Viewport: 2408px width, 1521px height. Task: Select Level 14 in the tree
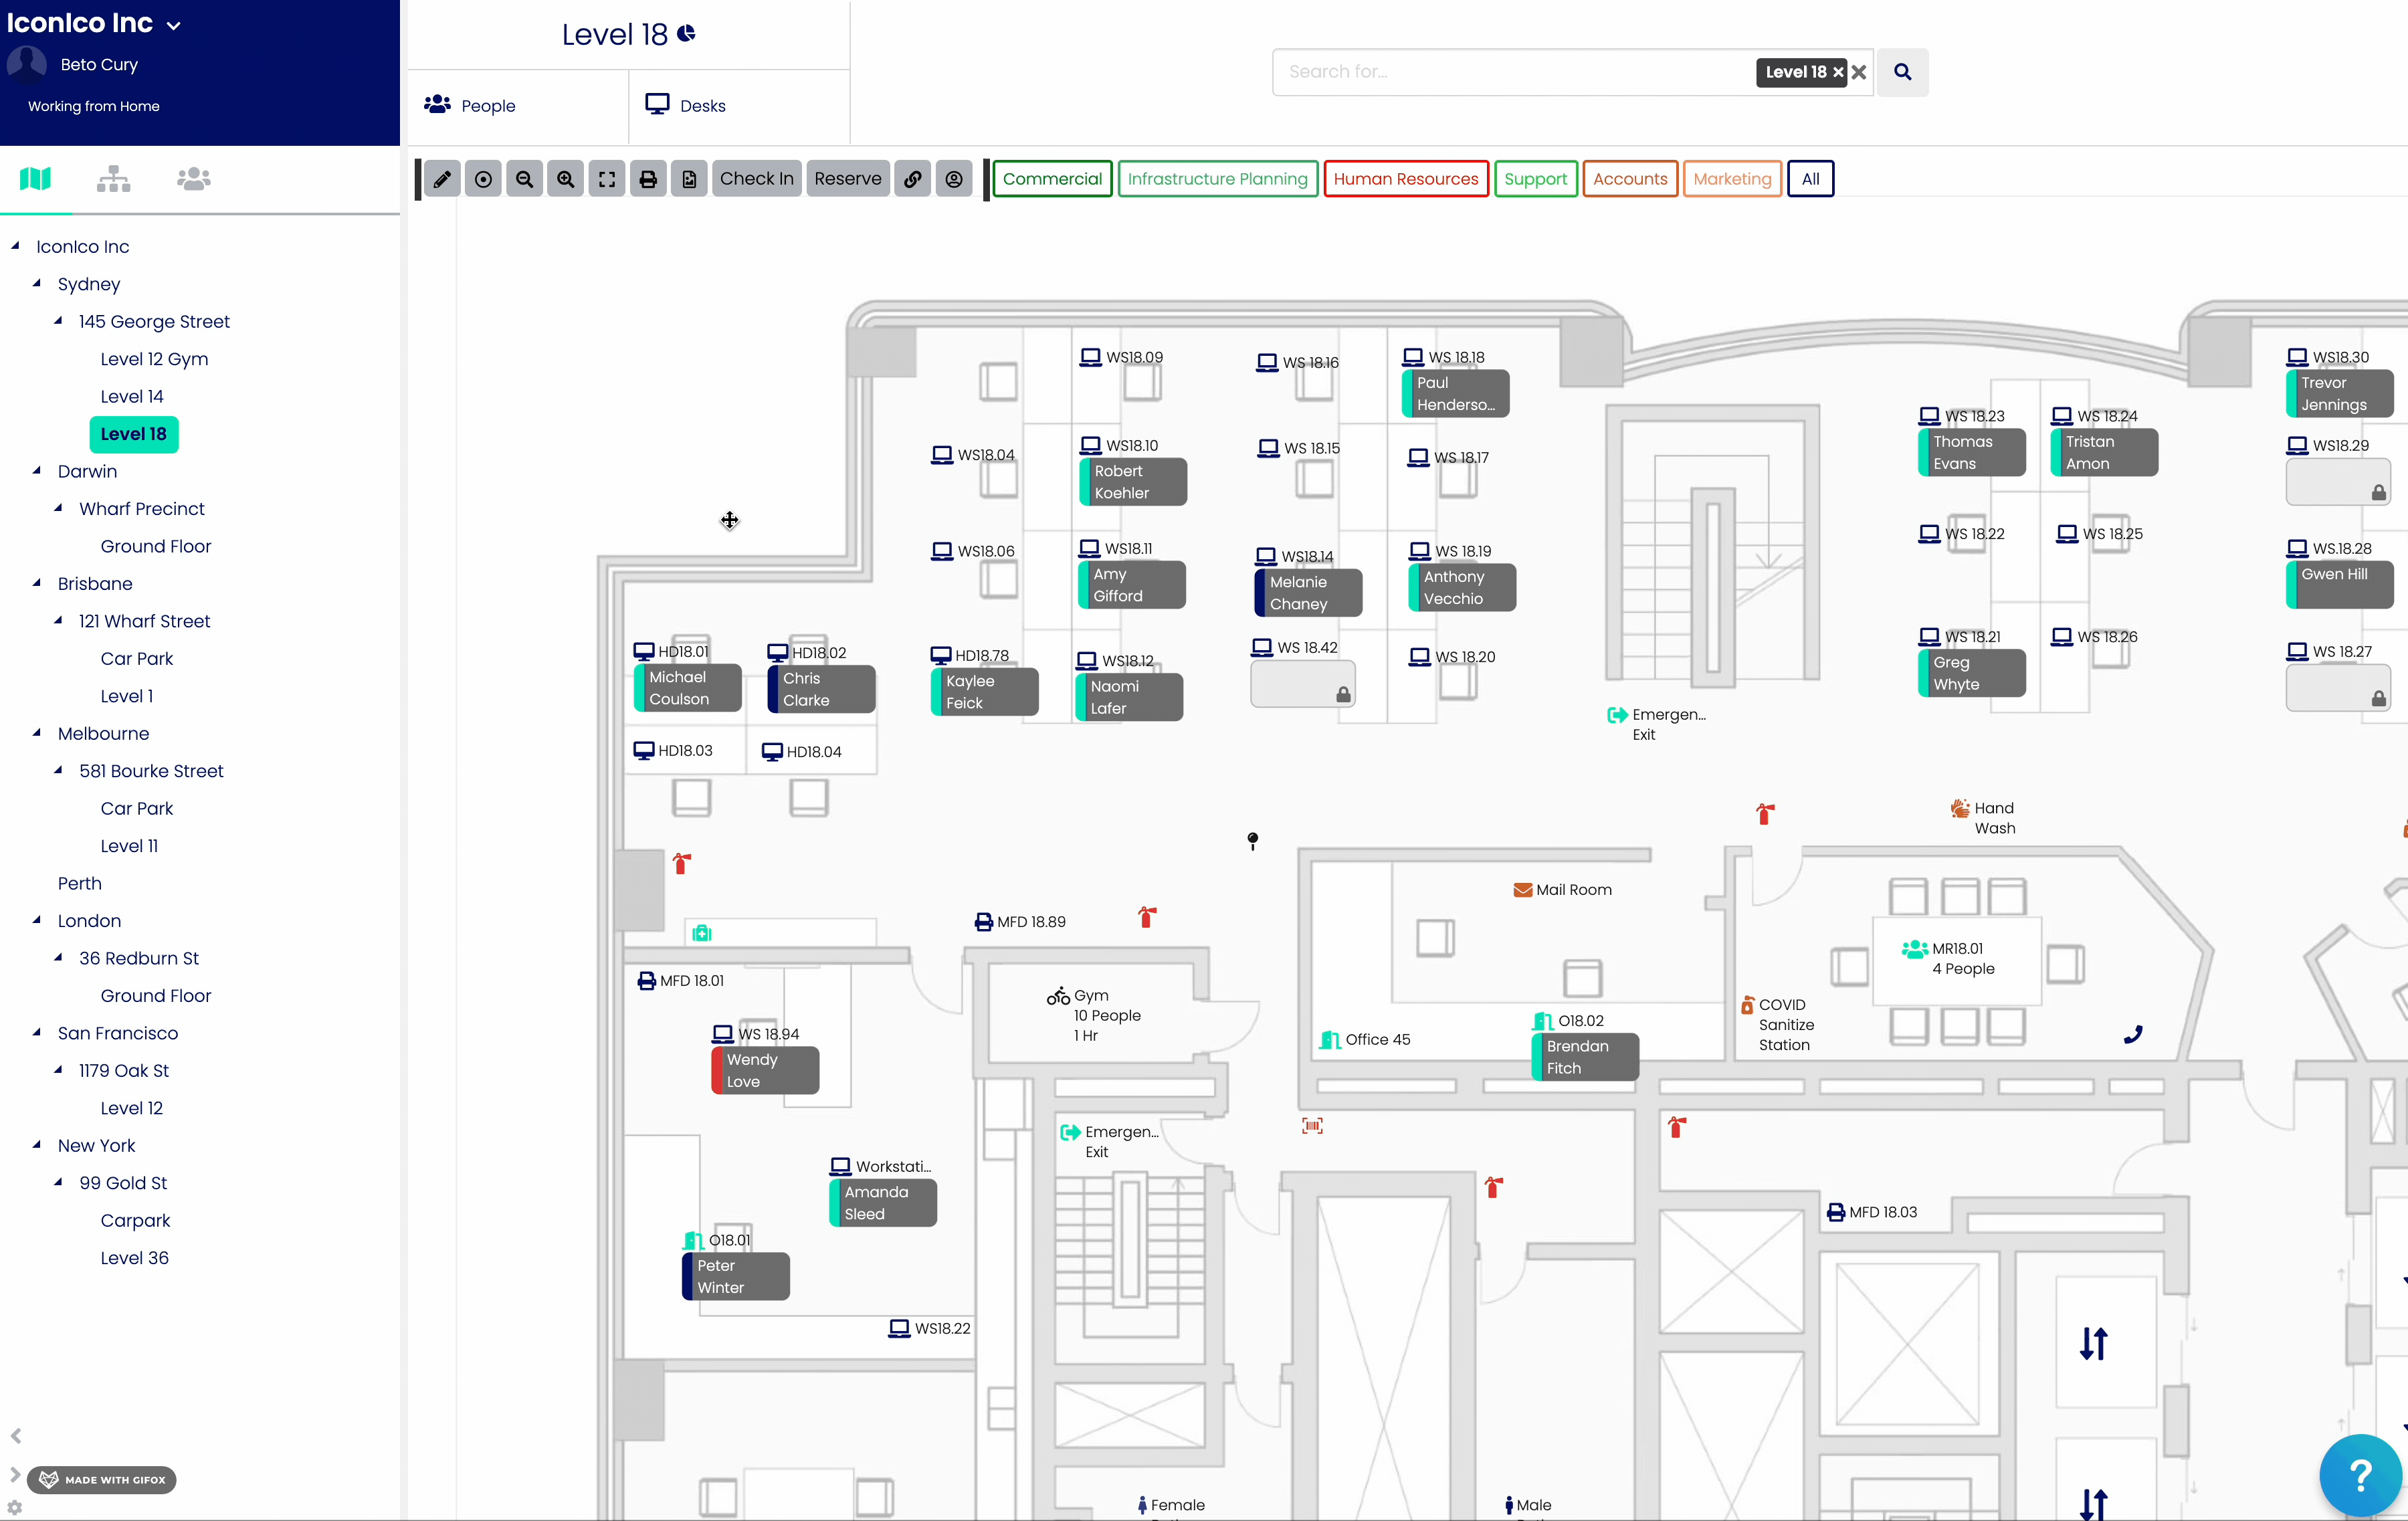coord(132,396)
